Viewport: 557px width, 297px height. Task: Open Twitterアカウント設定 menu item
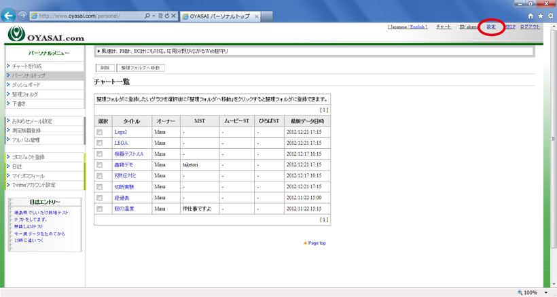34,185
